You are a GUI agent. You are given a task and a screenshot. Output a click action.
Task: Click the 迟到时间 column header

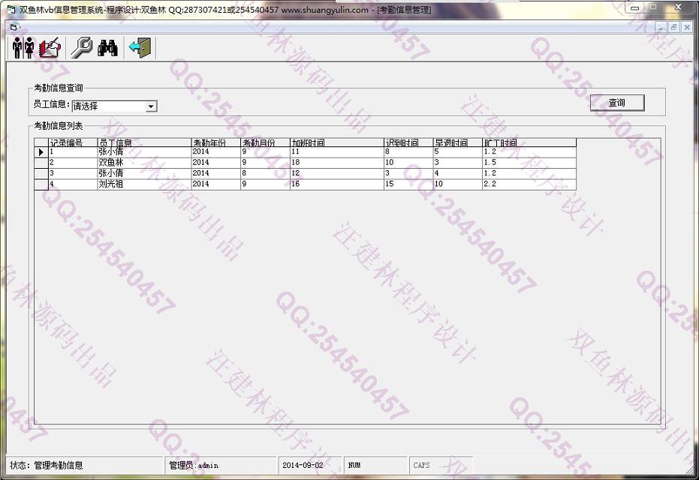click(x=408, y=142)
